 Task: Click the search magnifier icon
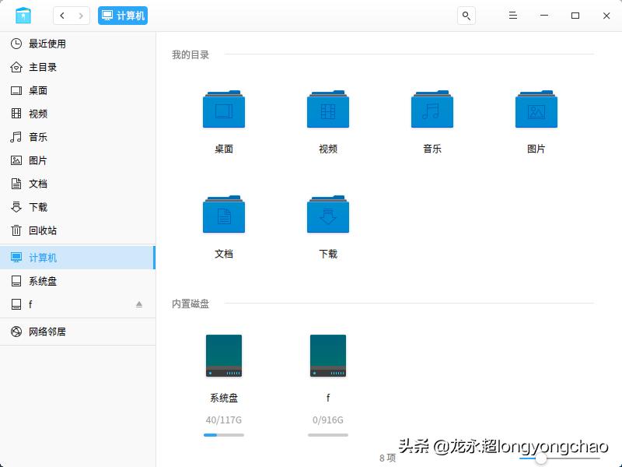point(466,15)
